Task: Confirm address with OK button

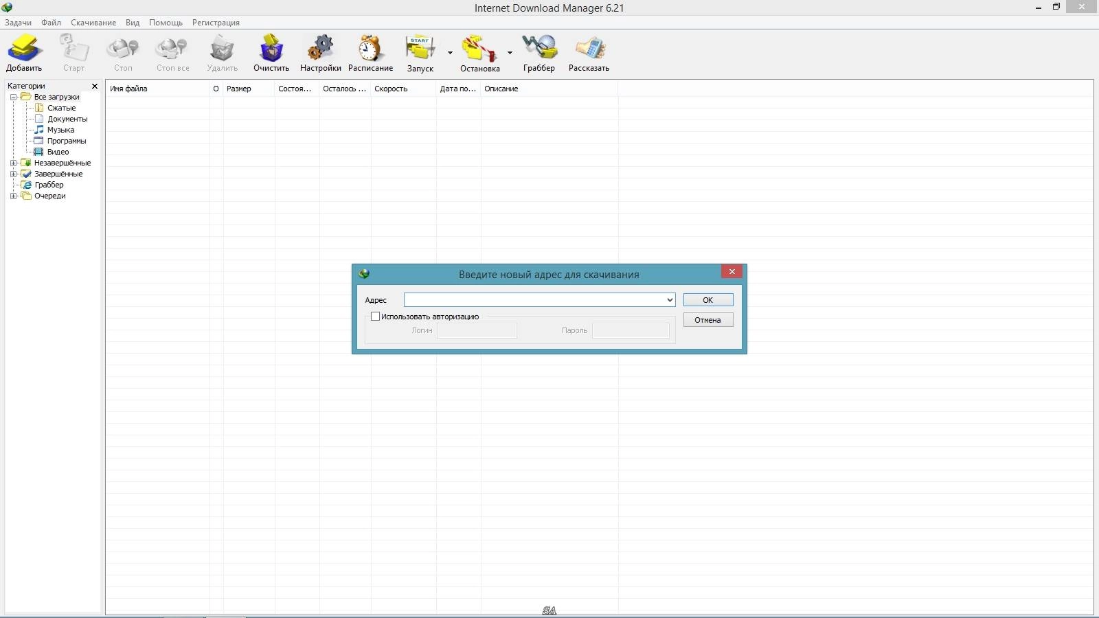Action: [x=708, y=300]
